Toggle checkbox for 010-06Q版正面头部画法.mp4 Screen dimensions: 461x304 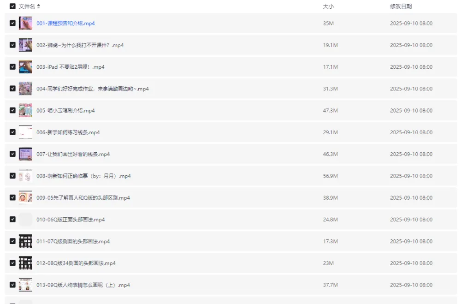[x=12, y=220]
